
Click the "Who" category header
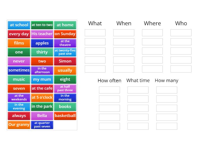[x=181, y=23]
